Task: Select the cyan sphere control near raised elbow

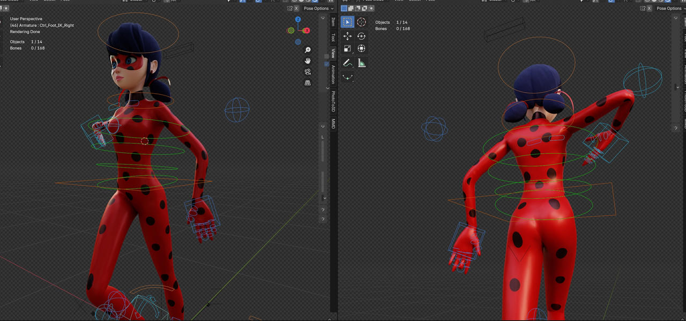Action: coord(643,80)
